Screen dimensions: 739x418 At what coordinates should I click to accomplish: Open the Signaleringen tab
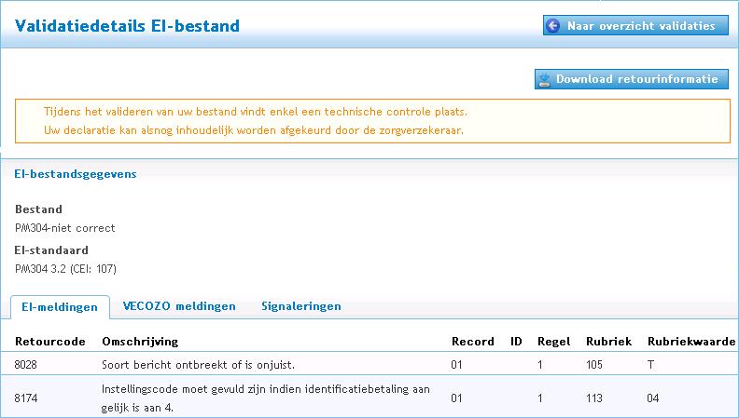point(301,306)
